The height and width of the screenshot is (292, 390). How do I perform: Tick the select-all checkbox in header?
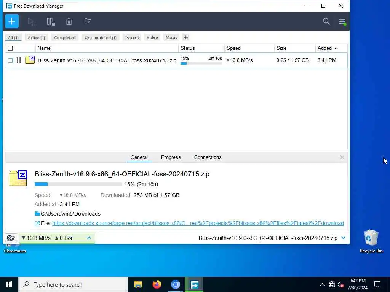click(x=10, y=48)
